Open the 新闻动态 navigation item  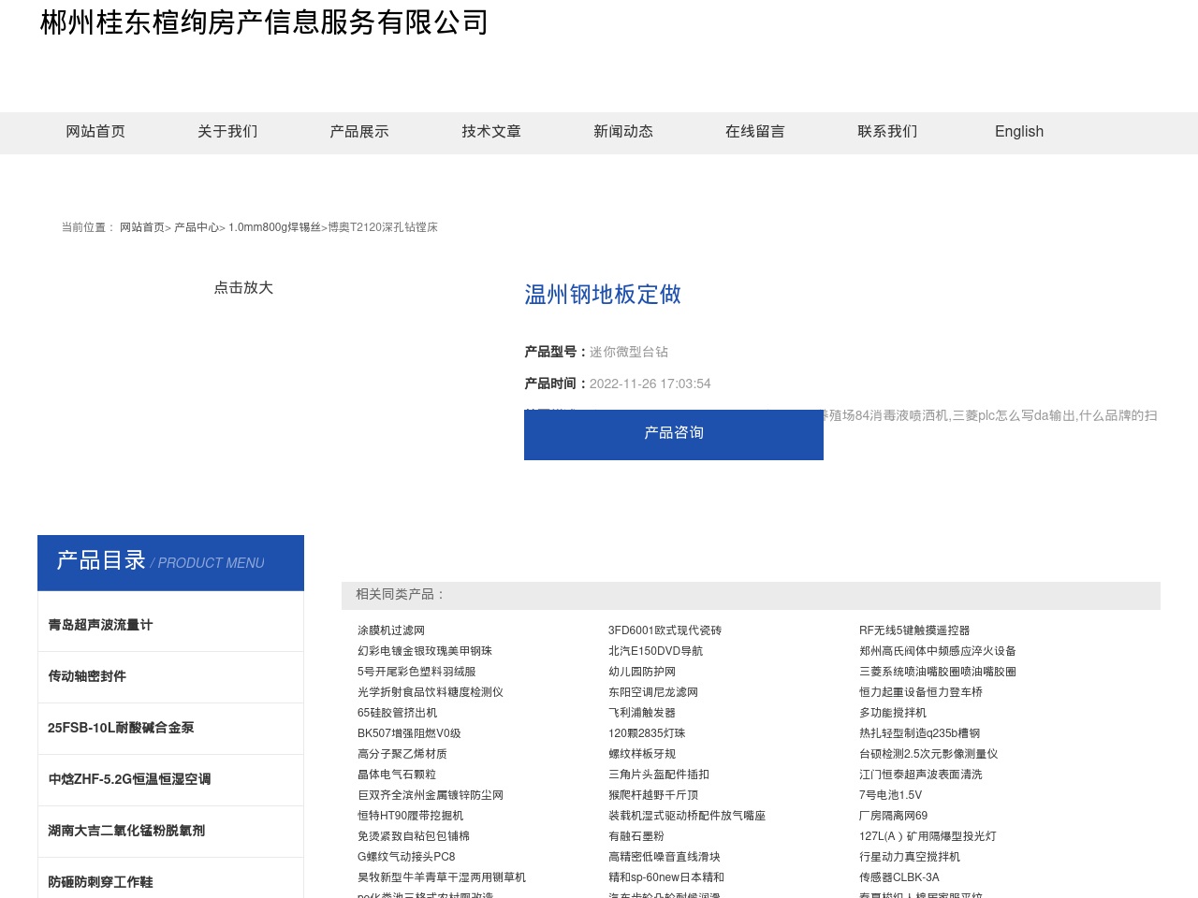(x=623, y=132)
